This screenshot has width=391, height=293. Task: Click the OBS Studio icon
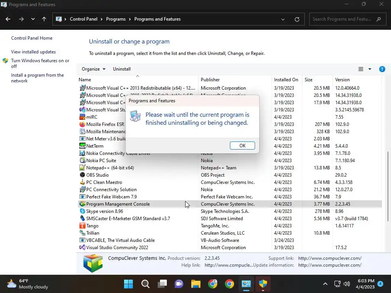pyautogui.click(x=82, y=175)
